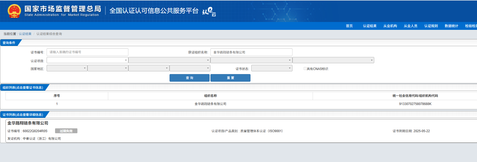Follow the 认证结果 breadcrumb link
Image resolution: width=477 pixels, height=162 pixels.
tap(25, 34)
